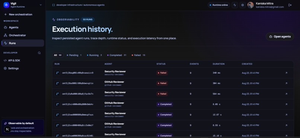
Task: Click the Failed badge in the 304 ms row
Action: (162, 83)
